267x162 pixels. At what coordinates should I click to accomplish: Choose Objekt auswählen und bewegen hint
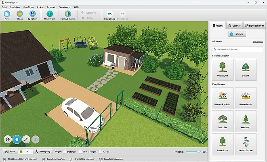click(21, 159)
